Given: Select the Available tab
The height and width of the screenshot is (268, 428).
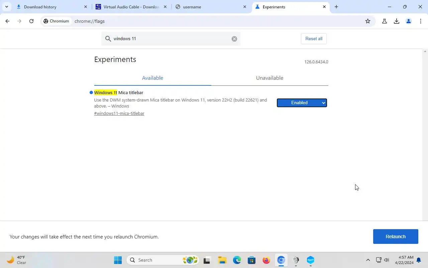Looking at the screenshot, I should pos(152,78).
